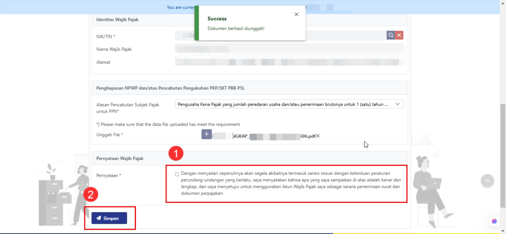This screenshot has height=234, width=506.
Task: Click the 'Dokumen berhasil diunggah!' message
Action: click(236, 29)
